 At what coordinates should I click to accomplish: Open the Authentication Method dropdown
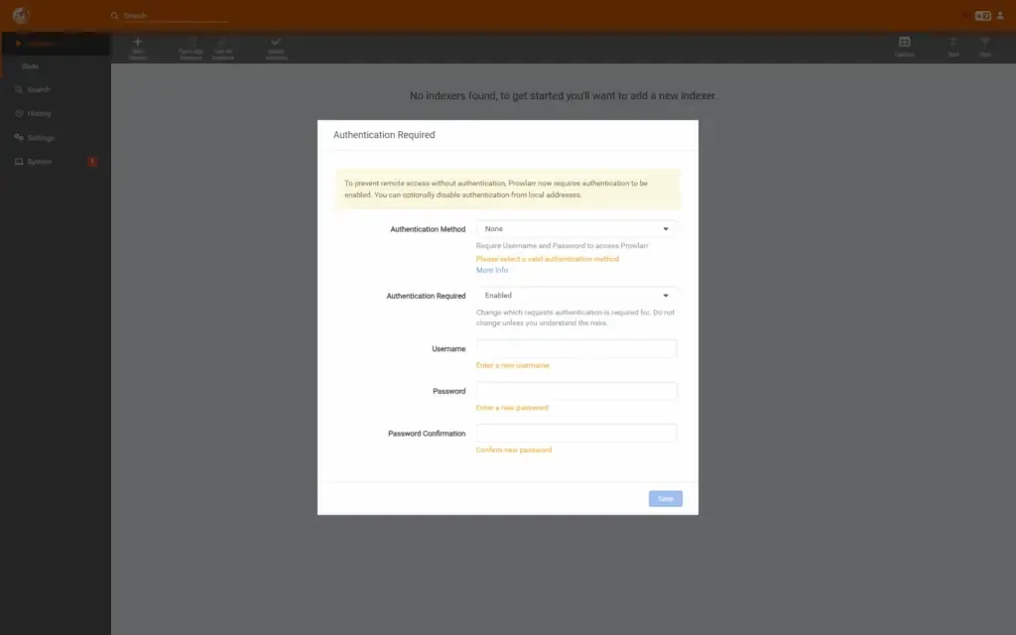(576, 229)
